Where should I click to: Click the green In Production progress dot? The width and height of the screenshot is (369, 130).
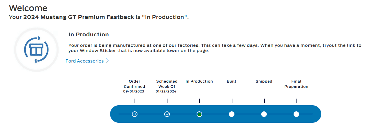click(199, 114)
